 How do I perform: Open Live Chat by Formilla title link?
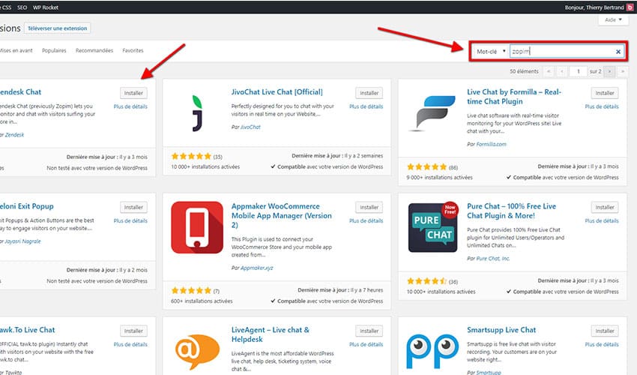[514, 97]
